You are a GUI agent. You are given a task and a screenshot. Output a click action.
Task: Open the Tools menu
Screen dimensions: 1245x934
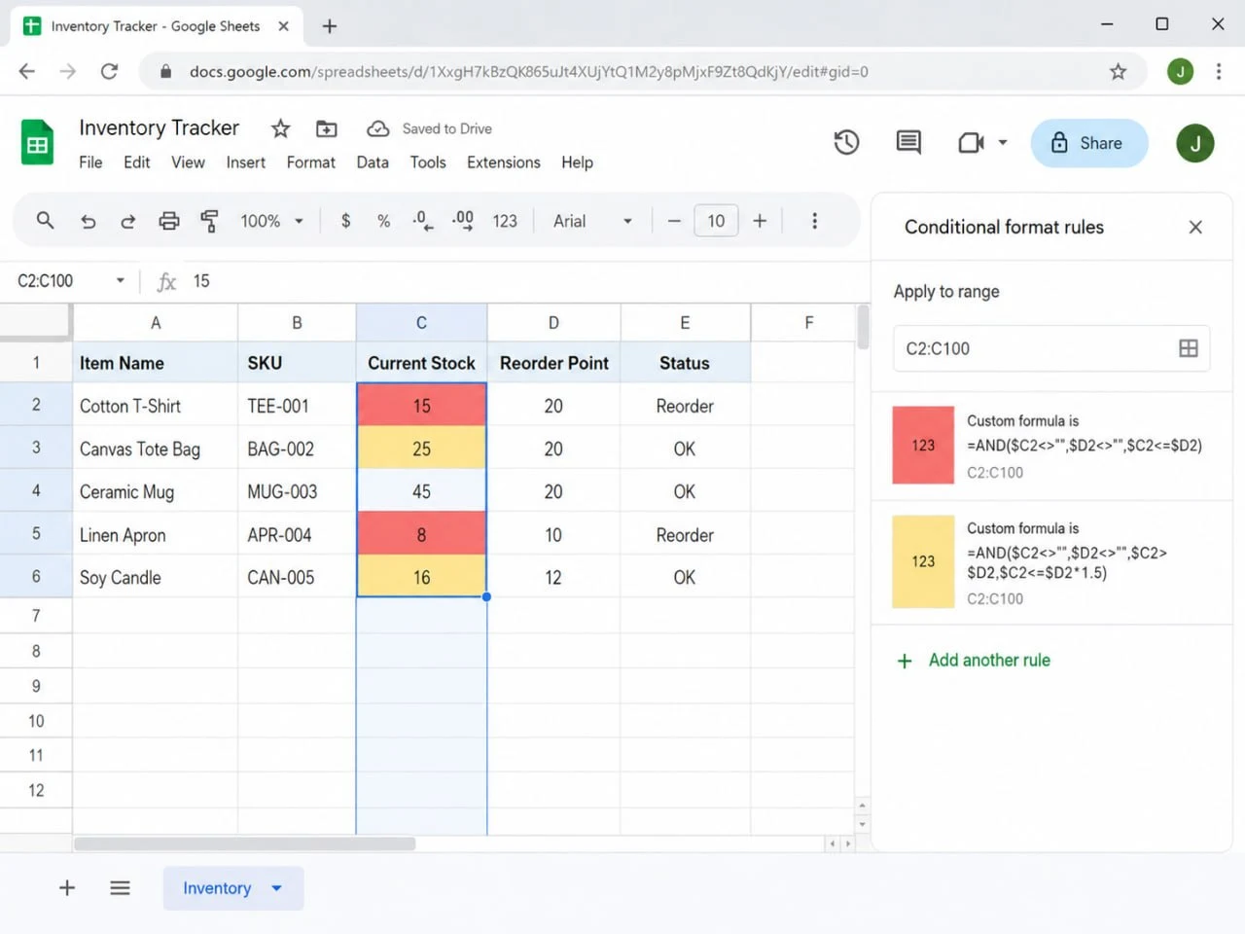[x=428, y=162]
